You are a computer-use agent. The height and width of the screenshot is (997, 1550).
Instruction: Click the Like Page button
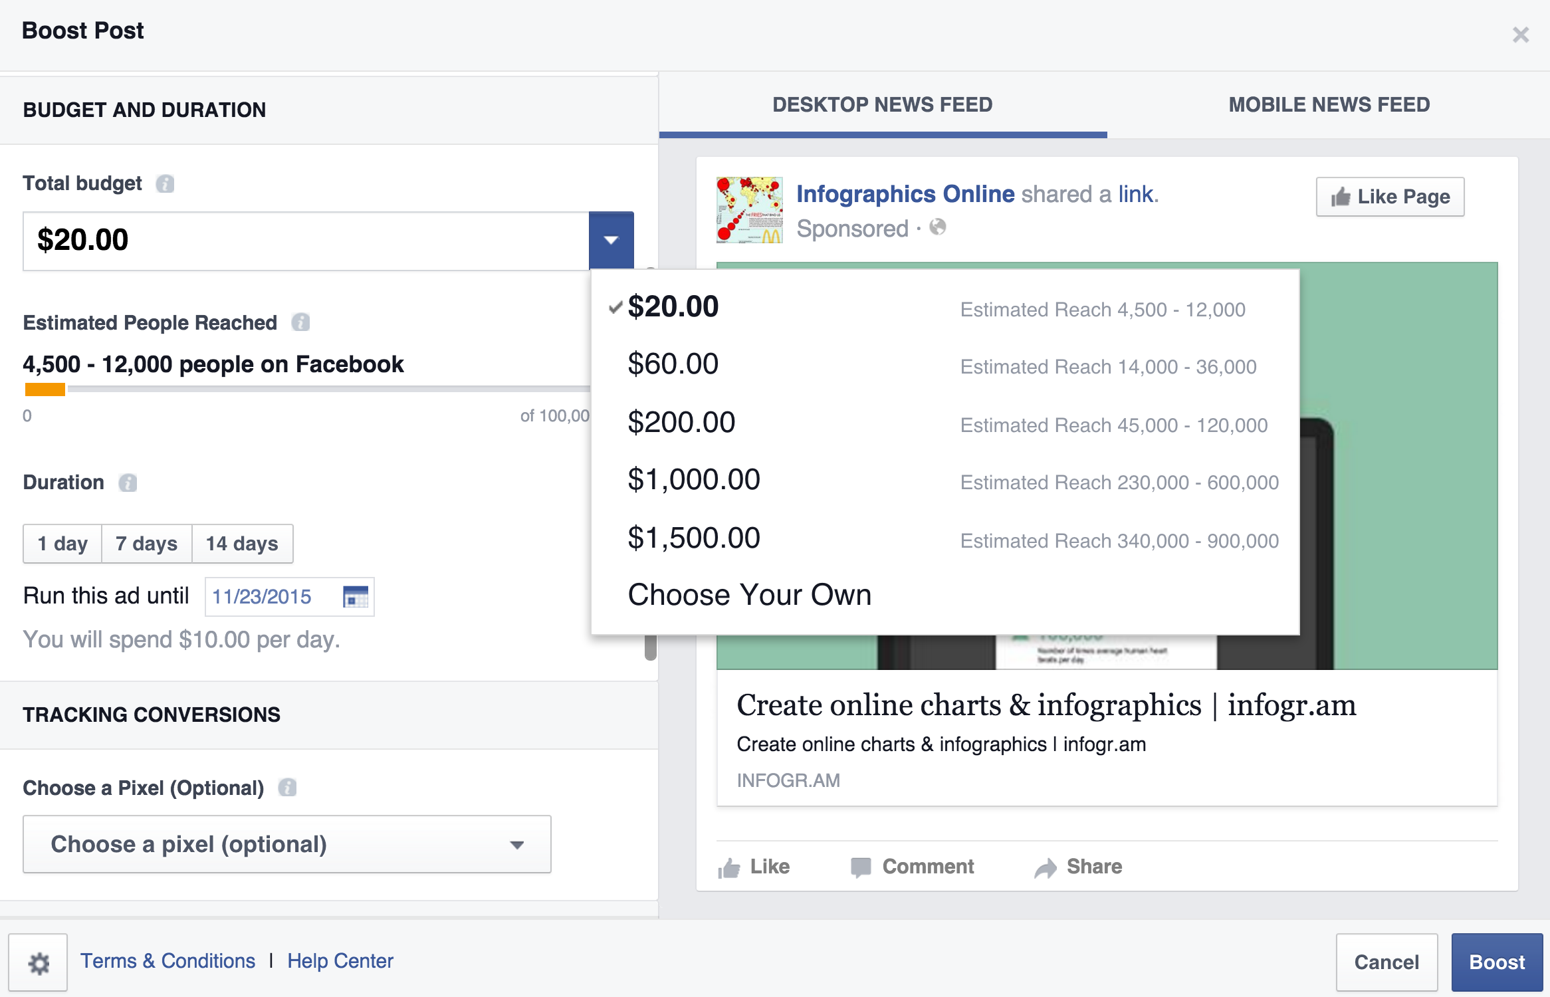point(1390,197)
